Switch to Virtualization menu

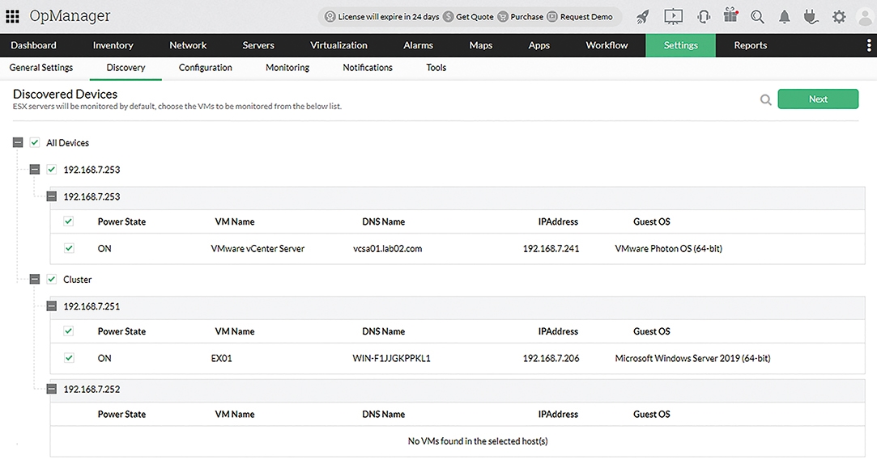(x=339, y=45)
